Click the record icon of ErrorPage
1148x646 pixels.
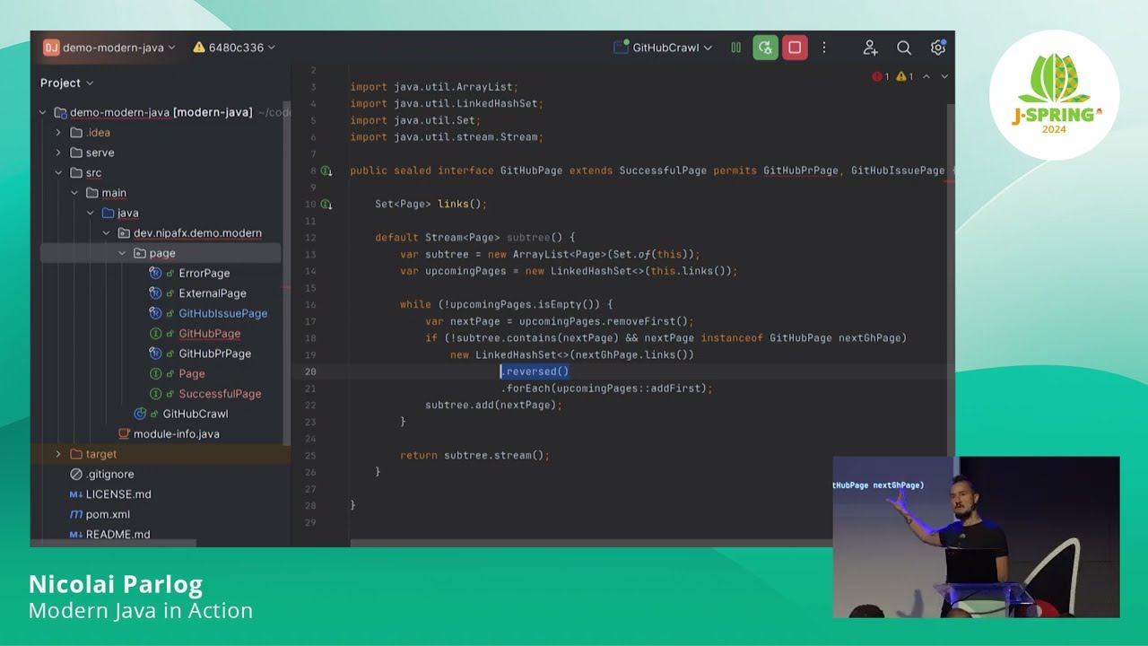coord(156,273)
